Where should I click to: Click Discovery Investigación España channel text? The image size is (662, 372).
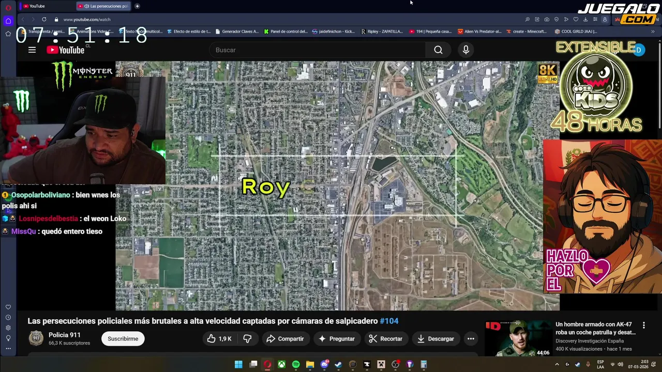point(590,341)
